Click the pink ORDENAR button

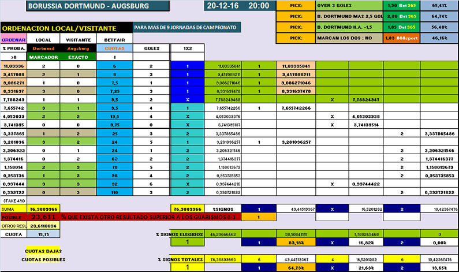[13, 40]
